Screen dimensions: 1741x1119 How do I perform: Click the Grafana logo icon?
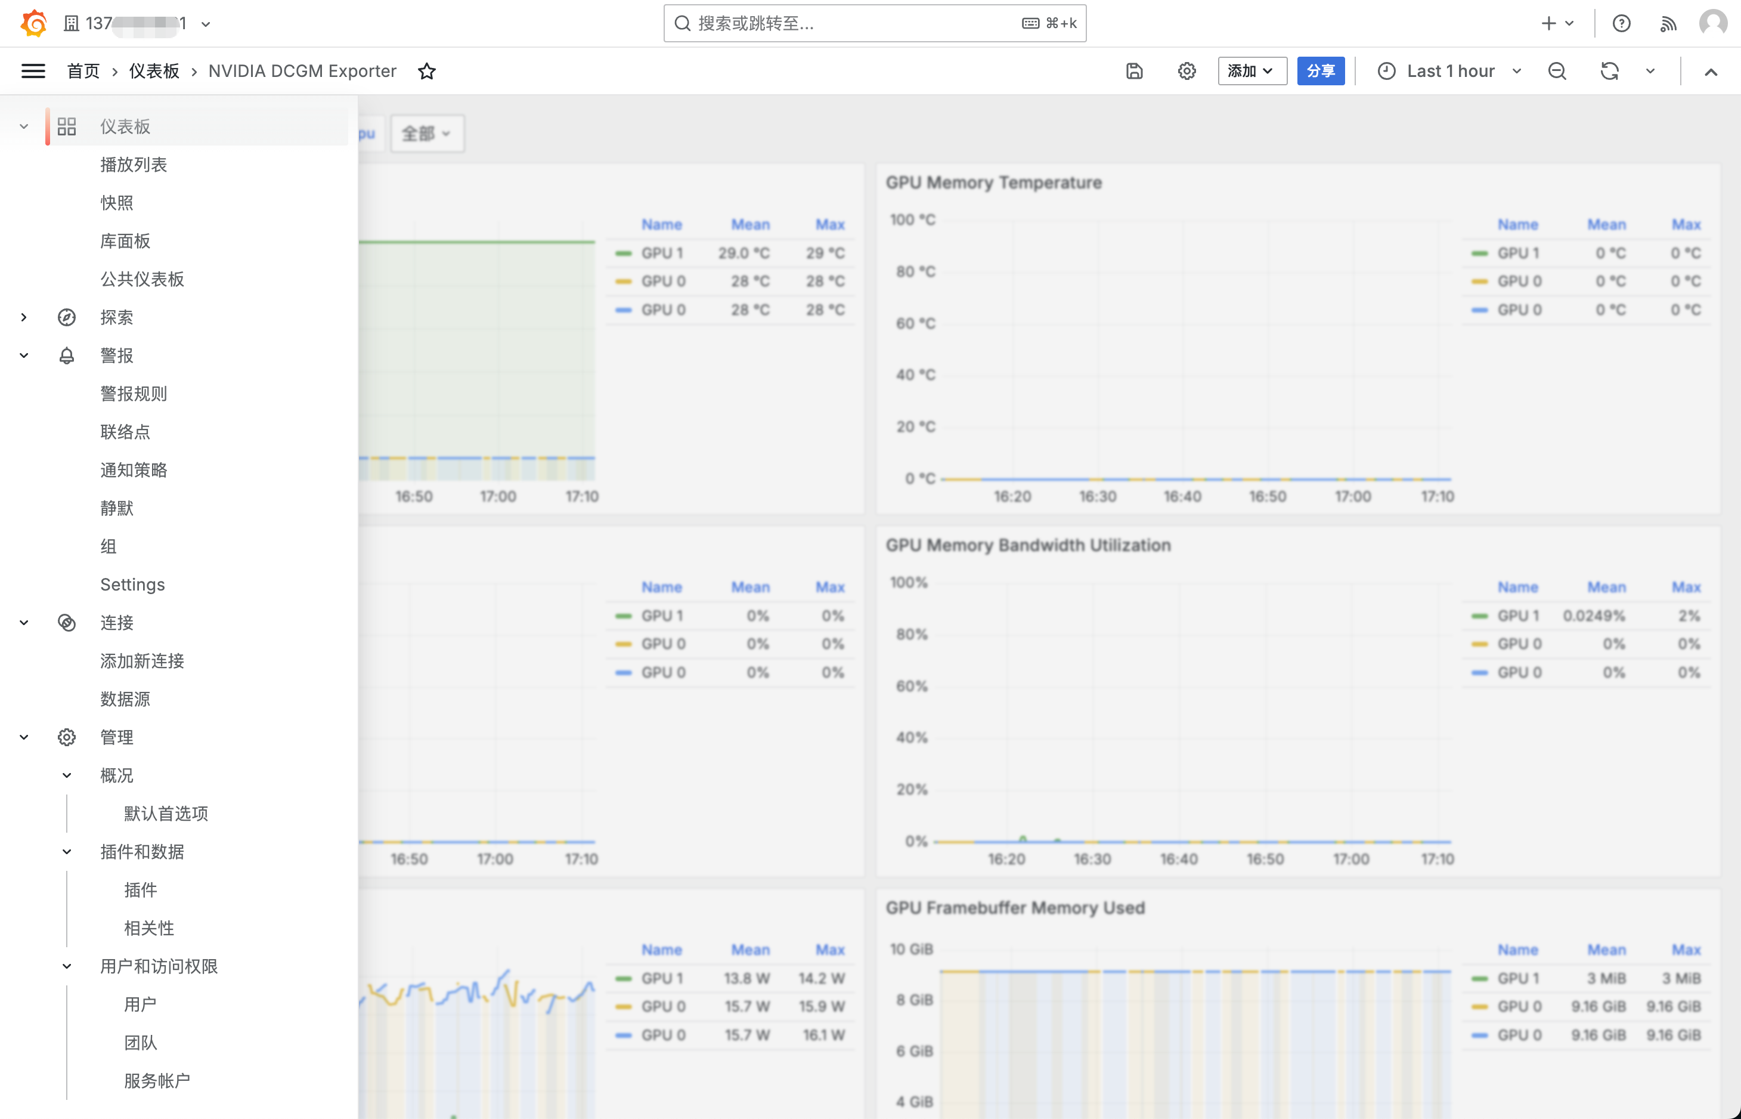(x=33, y=23)
